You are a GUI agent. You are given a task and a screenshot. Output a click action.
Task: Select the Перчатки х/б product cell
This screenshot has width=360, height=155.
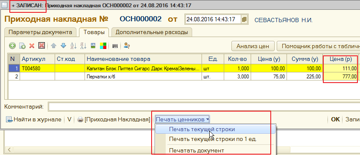[143, 76]
